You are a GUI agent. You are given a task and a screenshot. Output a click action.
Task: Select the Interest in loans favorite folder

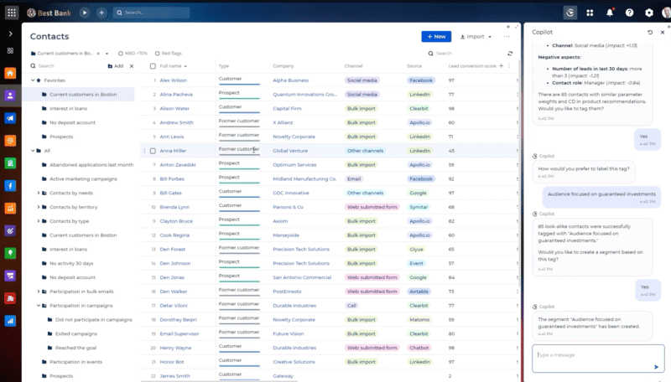coord(67,108)
